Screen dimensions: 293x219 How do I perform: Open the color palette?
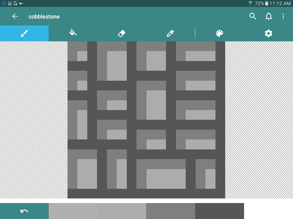219,33
